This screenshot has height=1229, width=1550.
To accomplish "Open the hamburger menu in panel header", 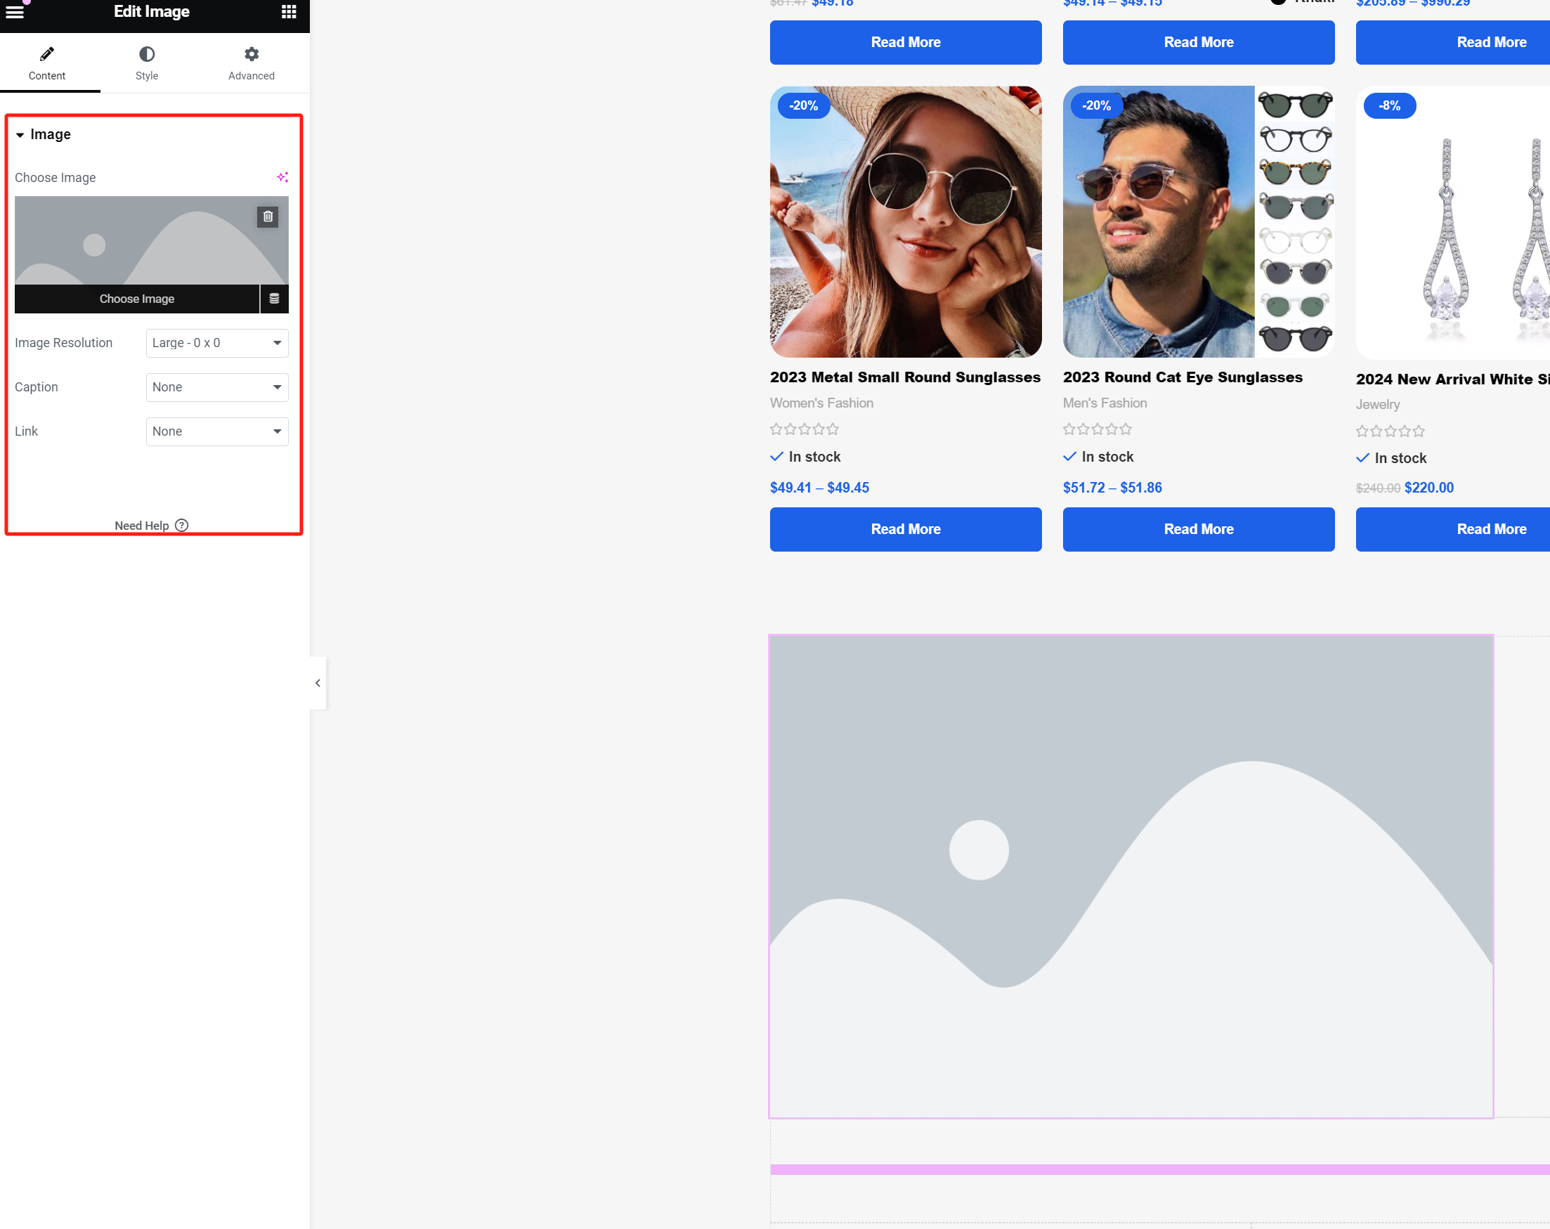I will (x=15, y=11).
